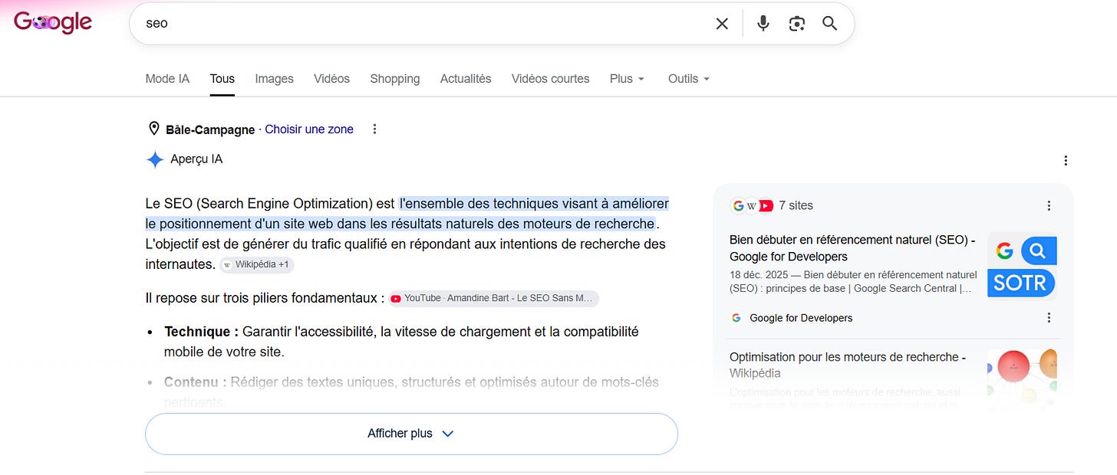The height and width of the screenshot is (475, 1117).
Task: Click the Technique bullet point text
Action: (x=401, y=342)
